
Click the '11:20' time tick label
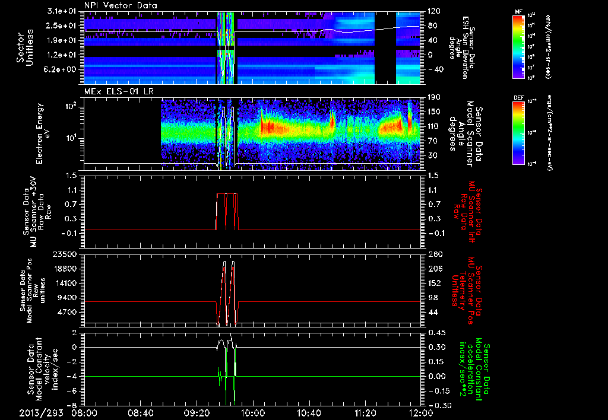[x=365, y=413]
